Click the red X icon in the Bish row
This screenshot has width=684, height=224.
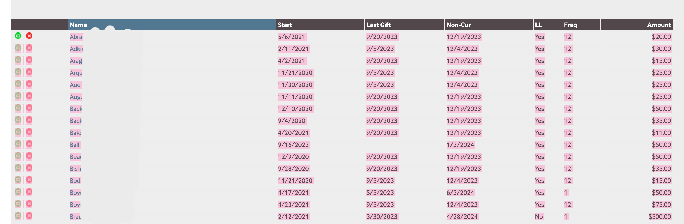pyautogui.click(x=29, y=168)
